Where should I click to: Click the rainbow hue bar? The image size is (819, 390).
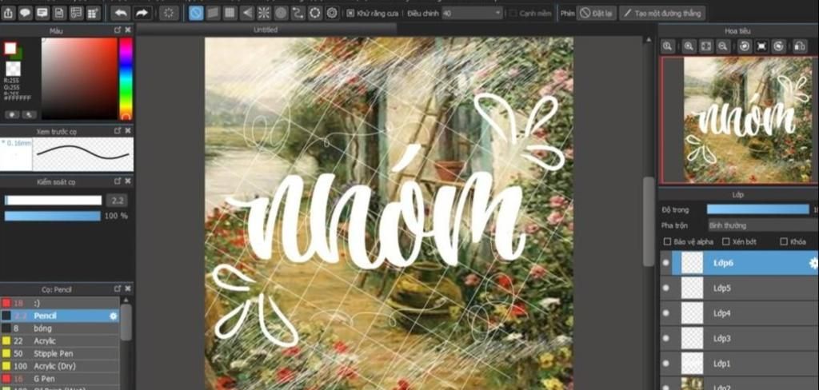(x=126, y=78)
